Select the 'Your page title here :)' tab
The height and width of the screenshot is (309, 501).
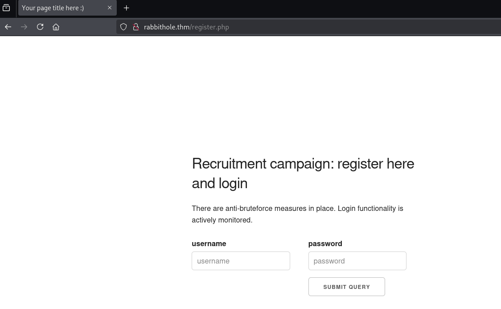58,8
